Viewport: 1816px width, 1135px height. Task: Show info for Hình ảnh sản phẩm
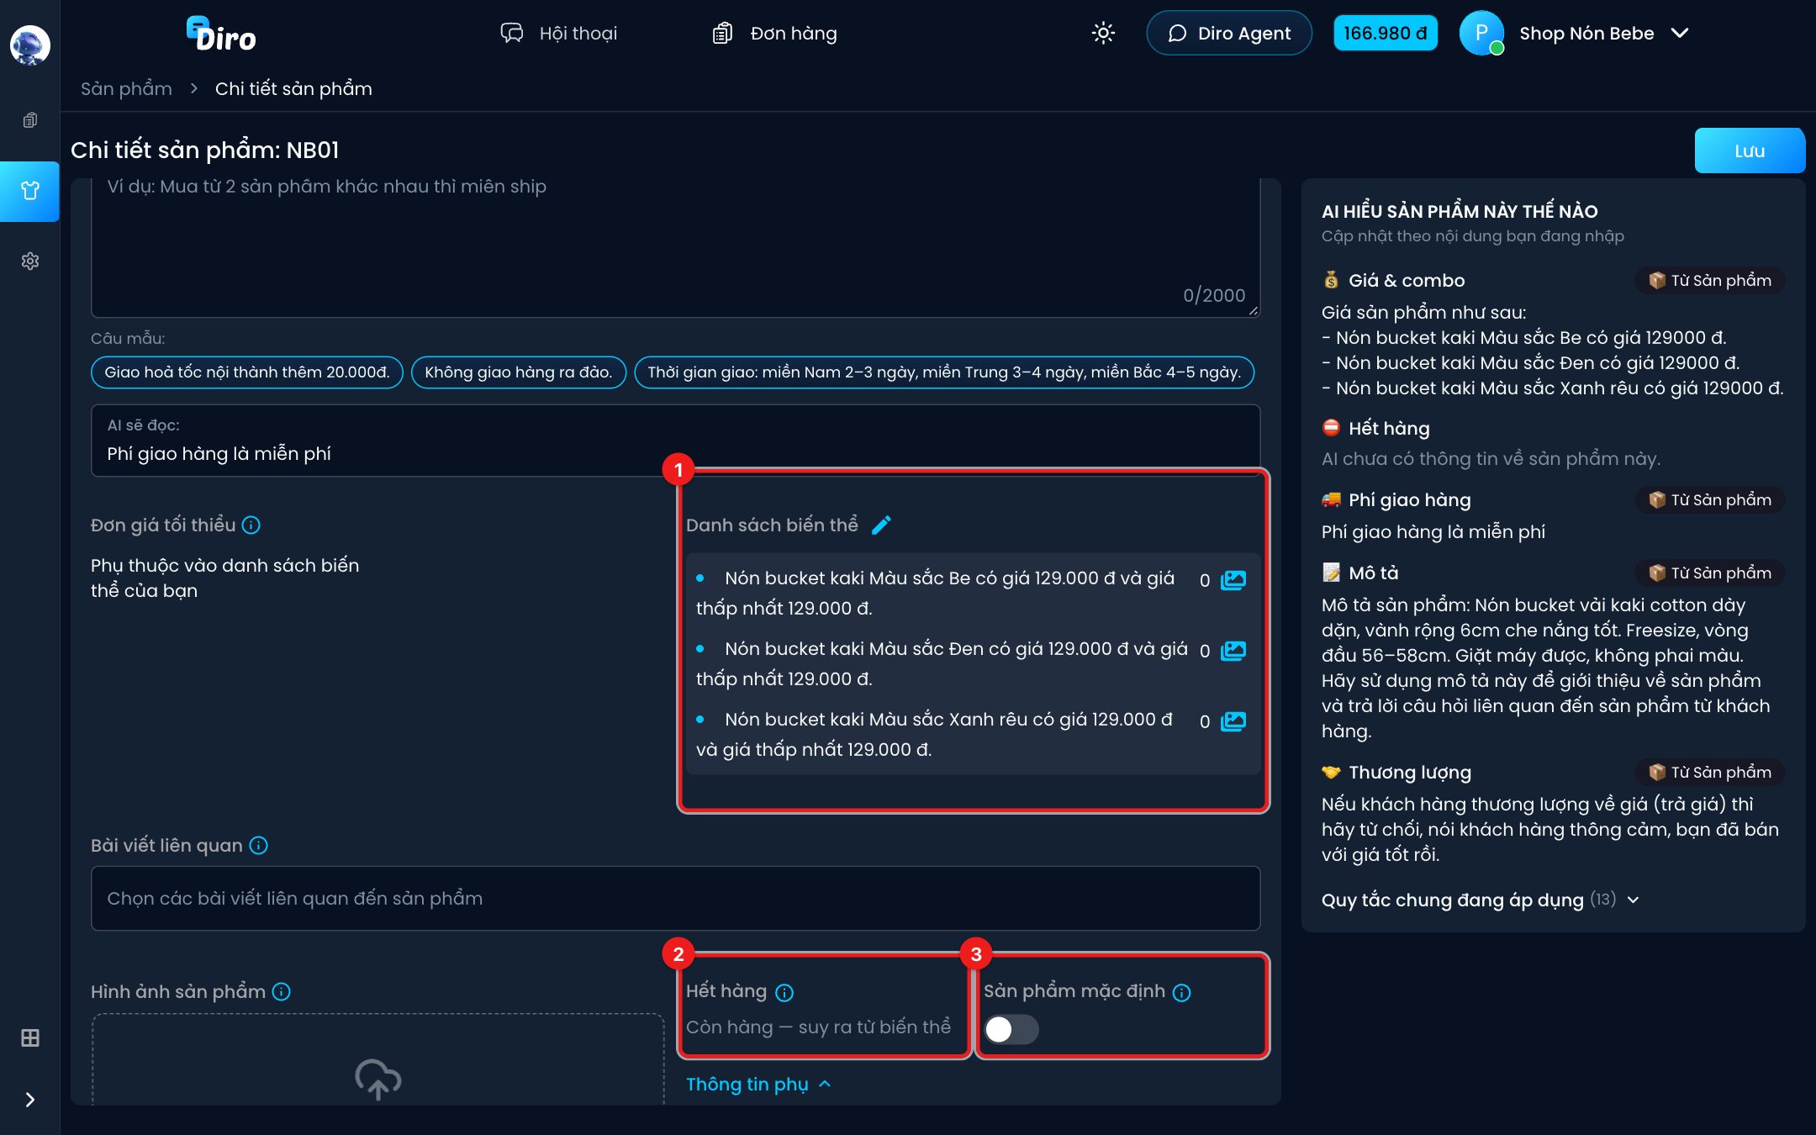point(282,991)
